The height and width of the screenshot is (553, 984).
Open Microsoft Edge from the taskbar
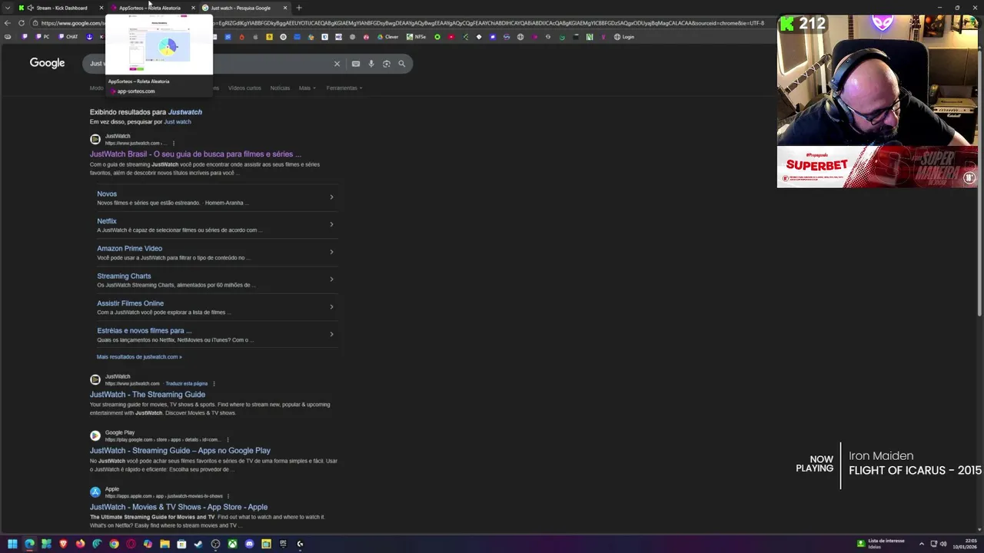[x=29, y=544]
